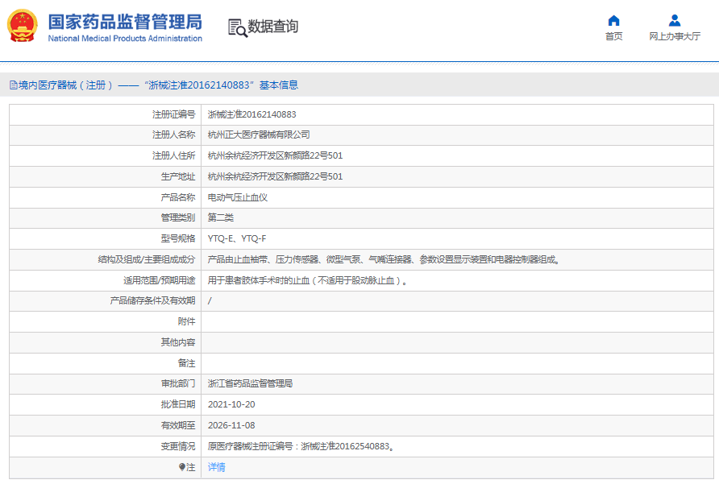Click the 结构及组成 description text

[384, 259]
